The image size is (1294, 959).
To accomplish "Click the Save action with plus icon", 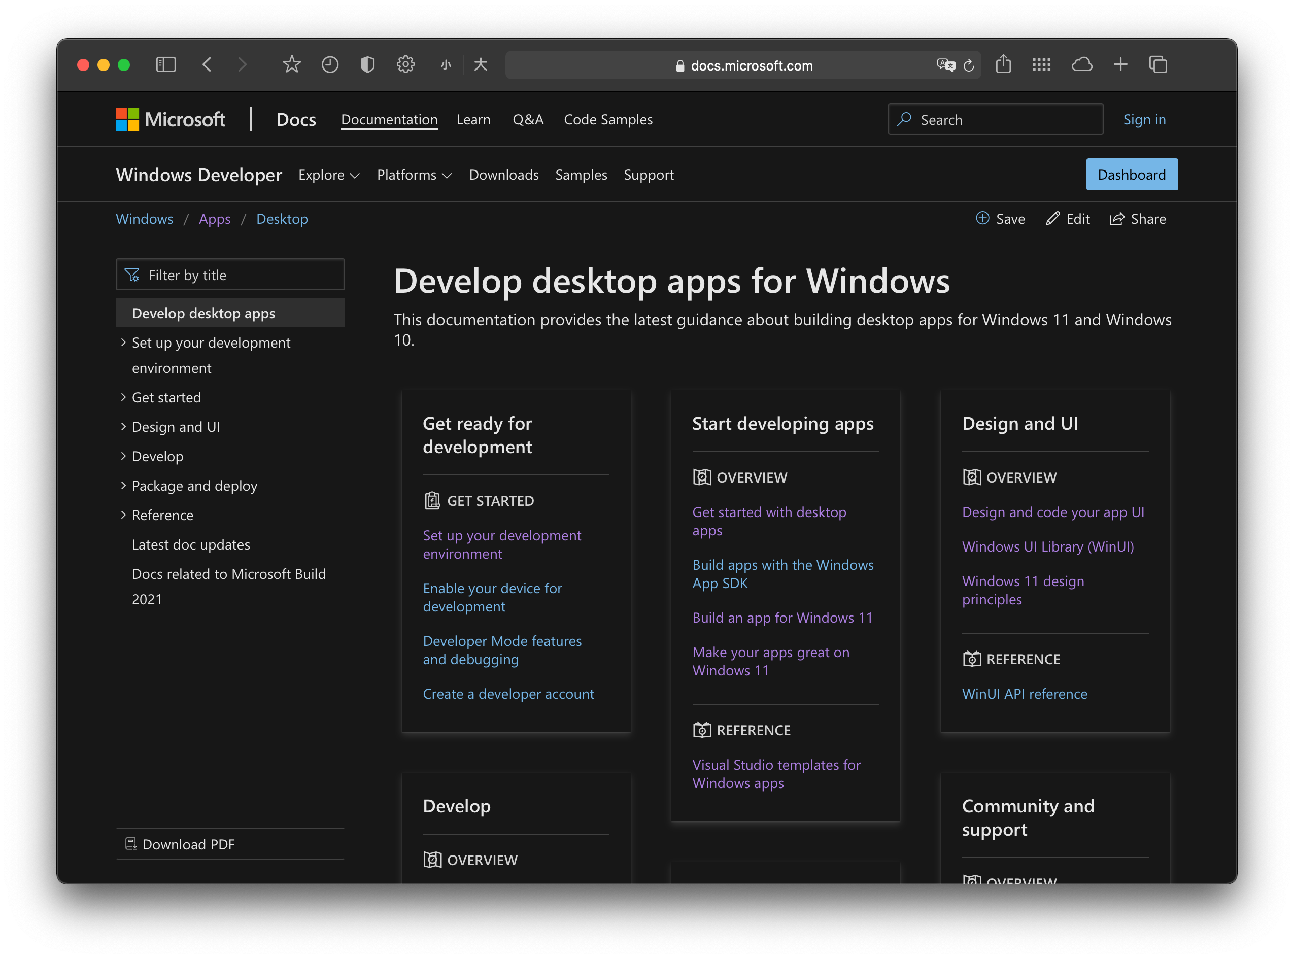I will click(x=1000, y=219).
